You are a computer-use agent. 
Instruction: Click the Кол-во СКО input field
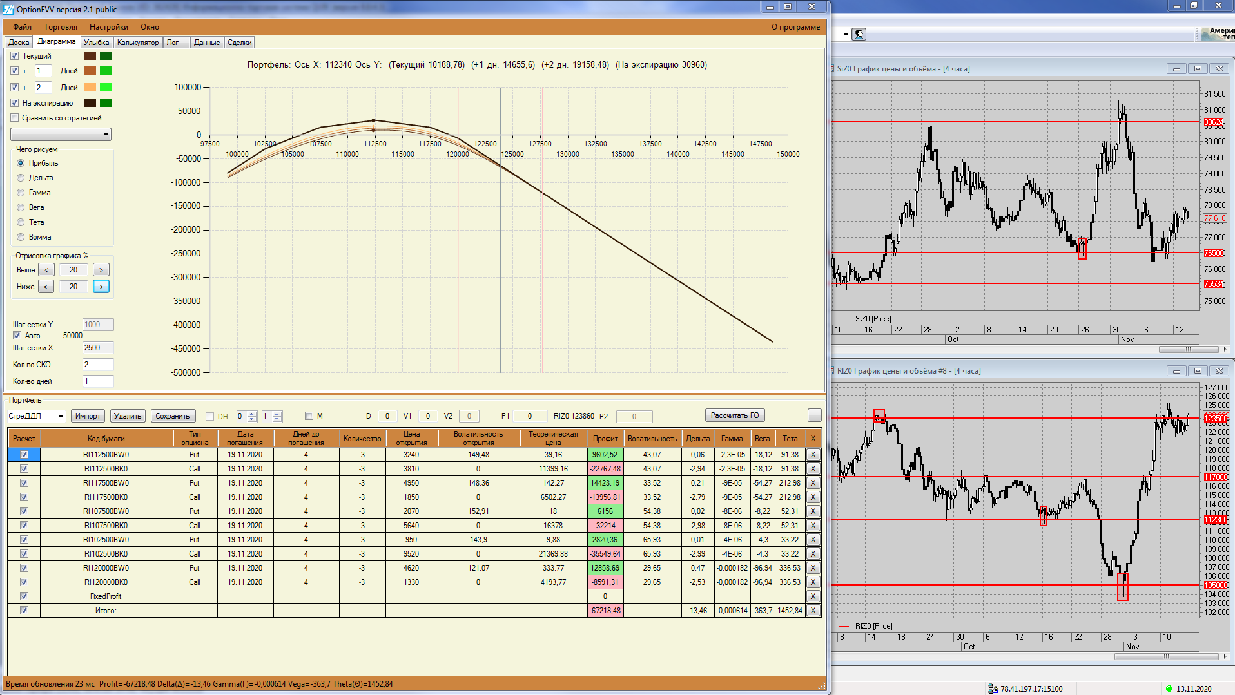(x=98, y=365)
